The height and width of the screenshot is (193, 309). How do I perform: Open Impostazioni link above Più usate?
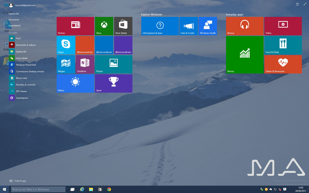point(14,26)
